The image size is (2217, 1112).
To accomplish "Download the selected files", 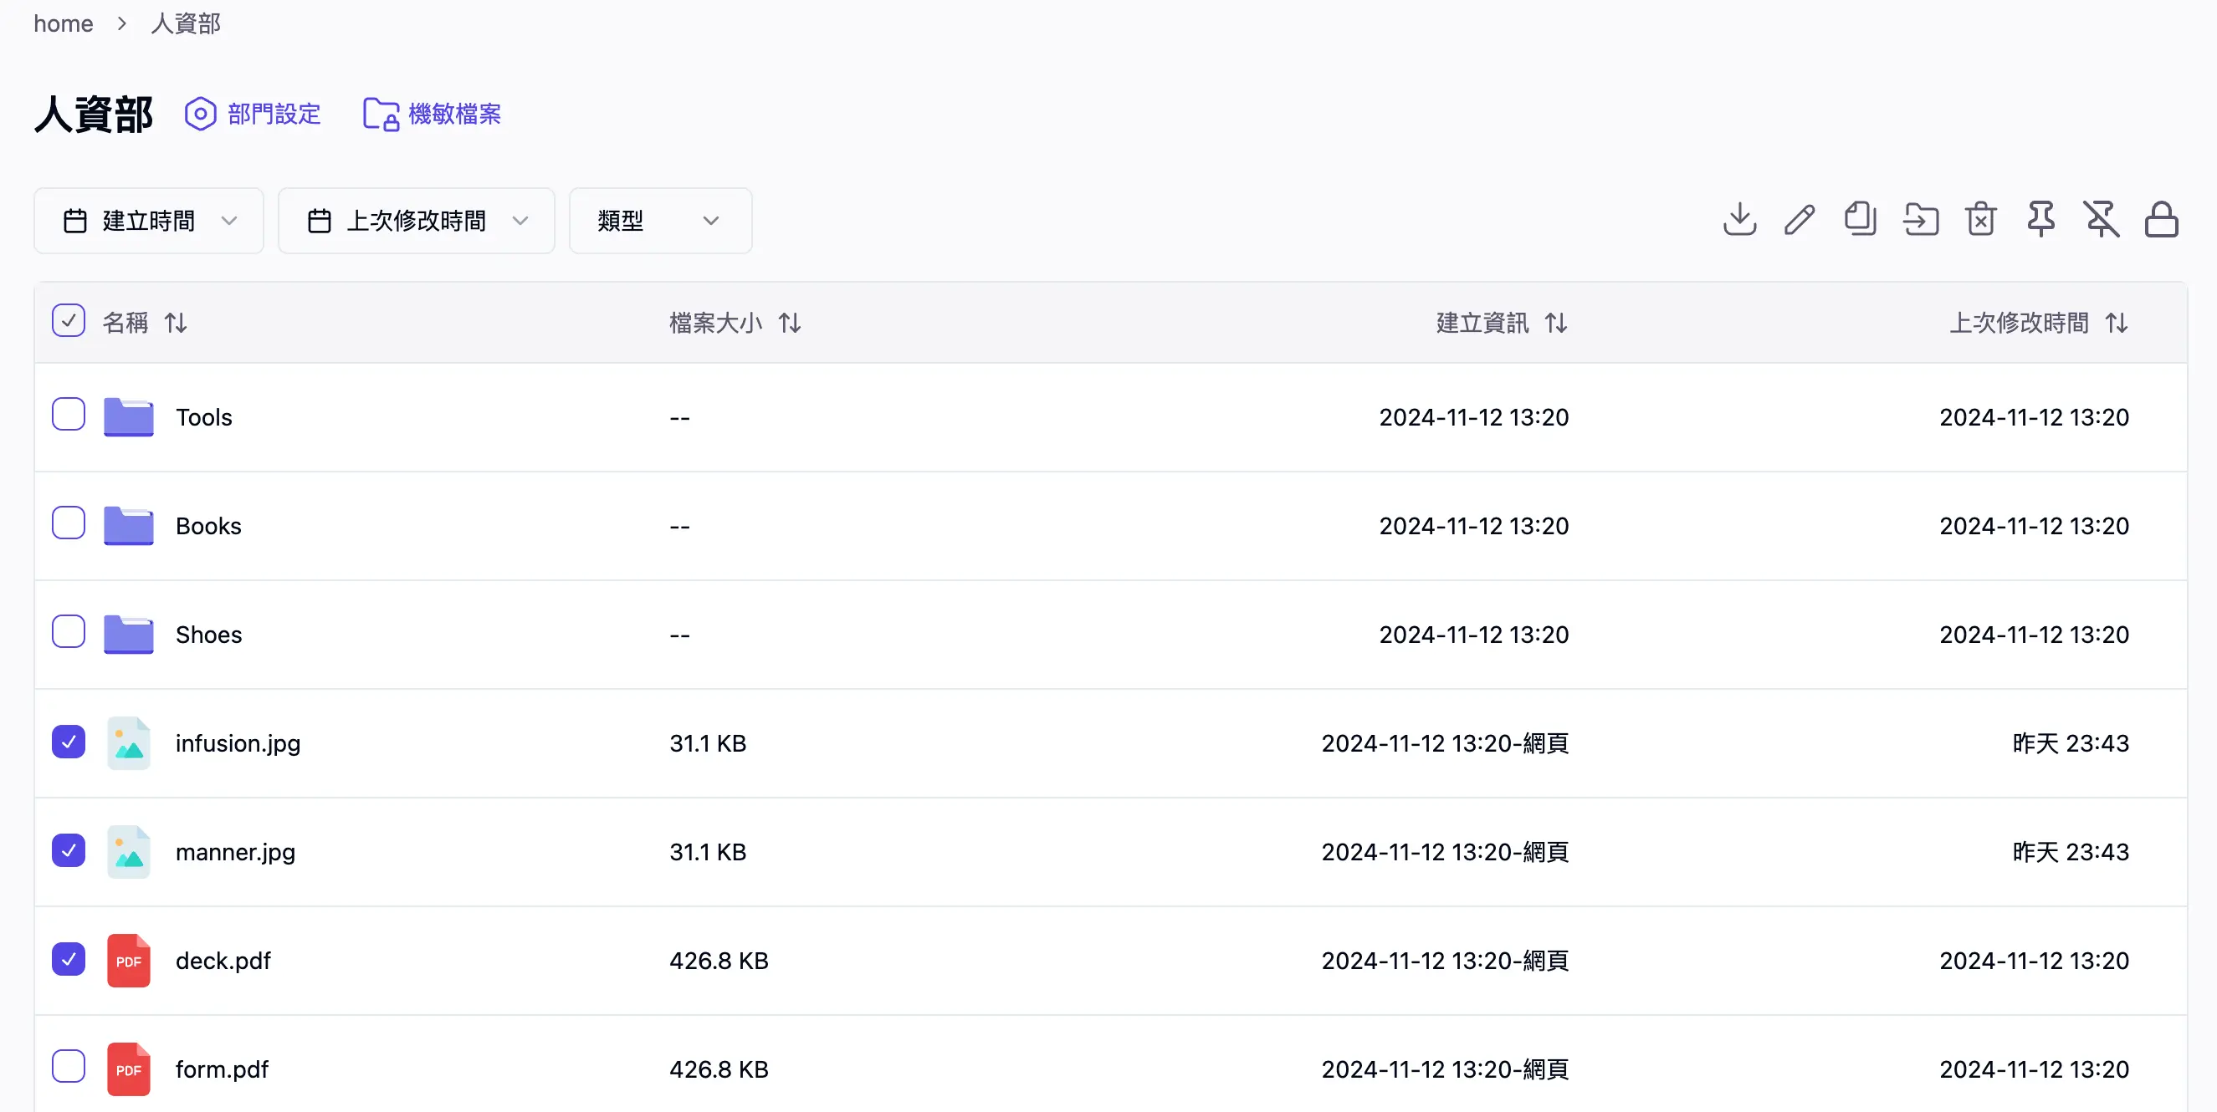I will [x=1739, y=220].
